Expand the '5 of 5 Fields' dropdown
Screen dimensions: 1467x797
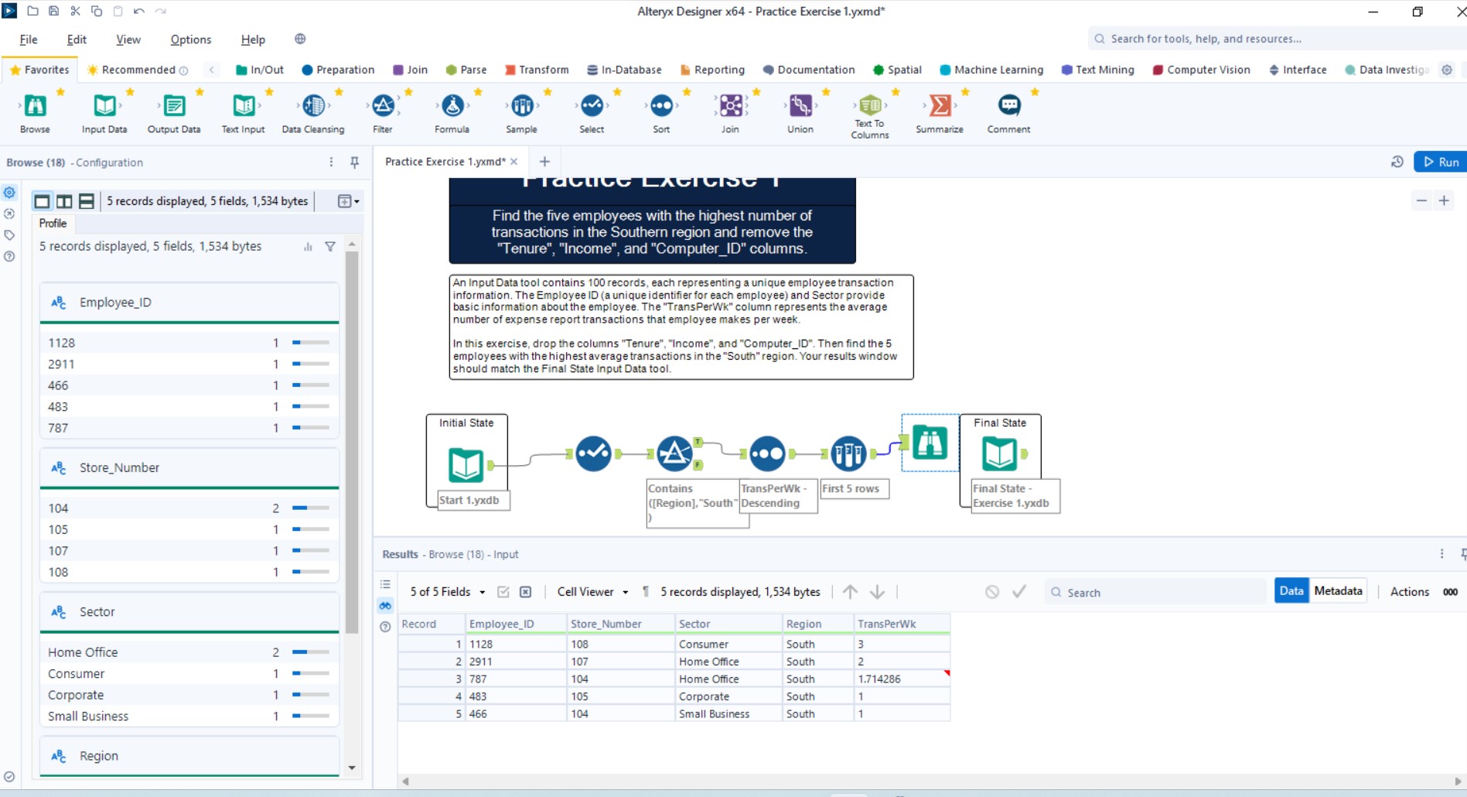pyautogui.click(x=445, y=591)
